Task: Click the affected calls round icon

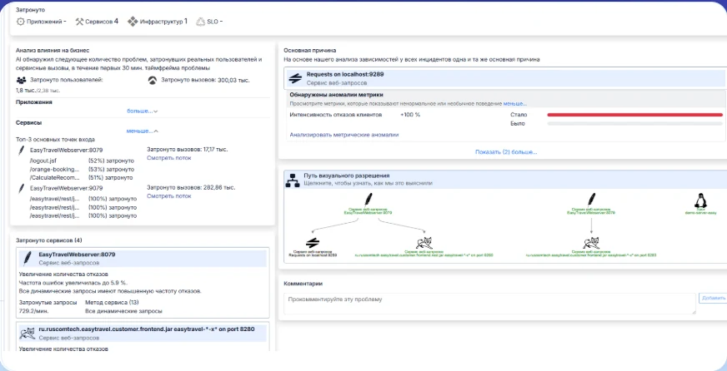Action: tap(152, 80)
